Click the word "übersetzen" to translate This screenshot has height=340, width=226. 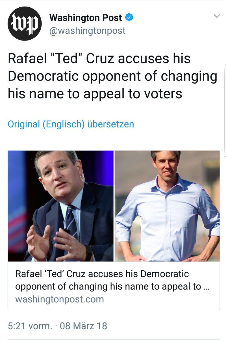pyautogui.click(x=111, y=124)
